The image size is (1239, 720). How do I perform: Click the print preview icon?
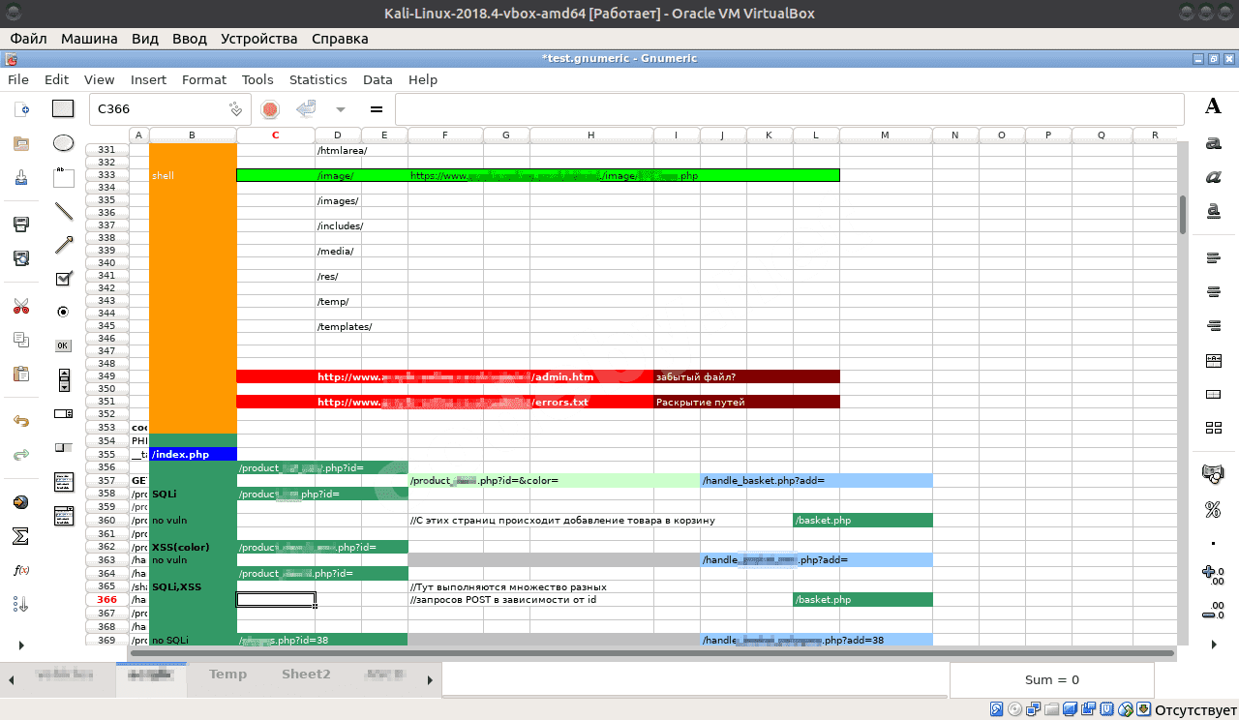coord(20,257)
